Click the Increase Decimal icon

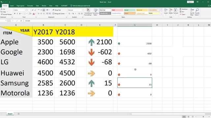(x=79, y=14)
